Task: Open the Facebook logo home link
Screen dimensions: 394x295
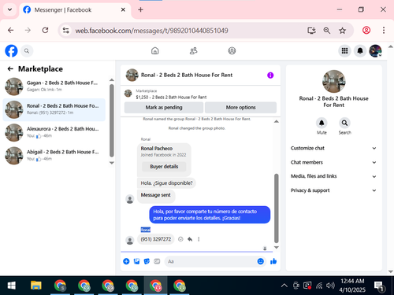Action: coord(11,51)
